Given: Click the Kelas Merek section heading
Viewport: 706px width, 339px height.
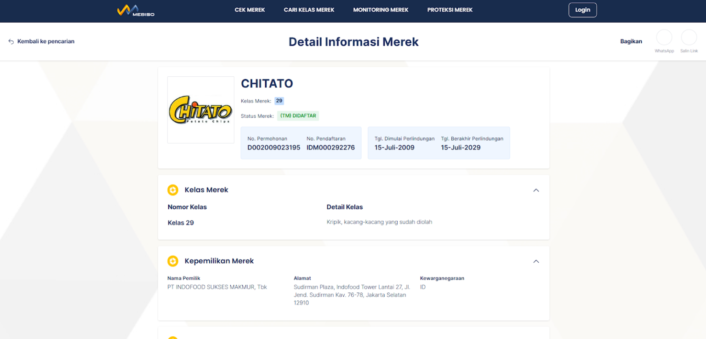Looking at the screenshot, I should pyautogui.click(x=206, y=190).
